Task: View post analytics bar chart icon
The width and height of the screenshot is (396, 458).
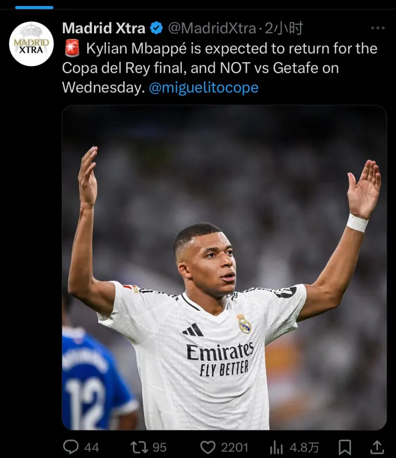Action: [x=276, y=447]
